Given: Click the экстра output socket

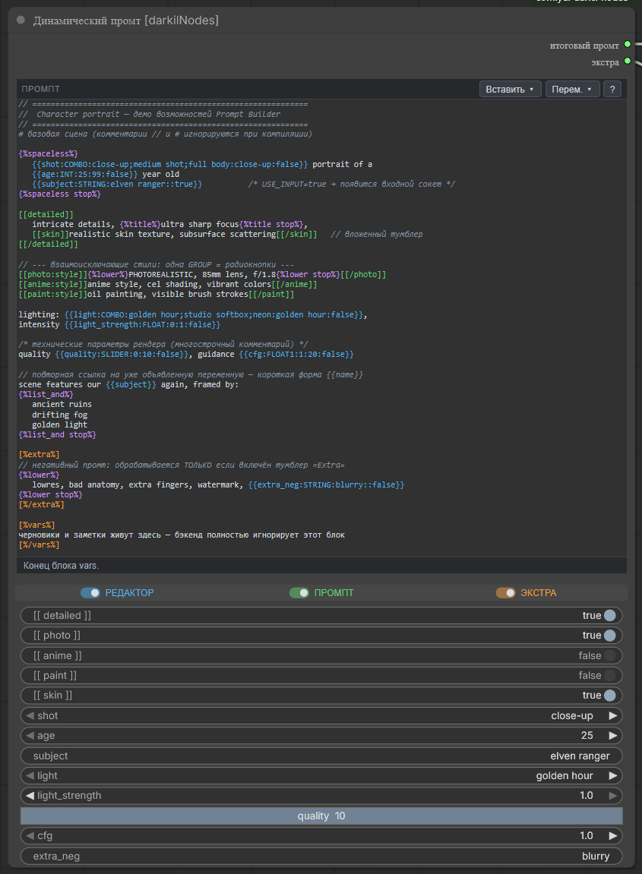Looking at the screenshot, I should click(628, 62).
